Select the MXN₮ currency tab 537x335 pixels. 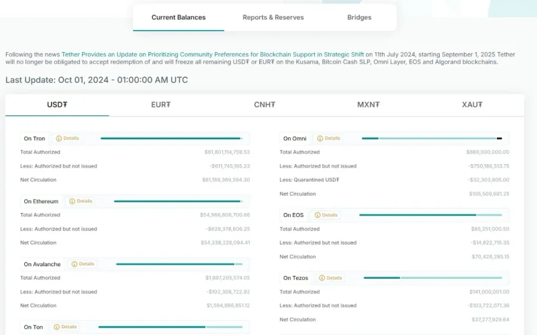368,105
